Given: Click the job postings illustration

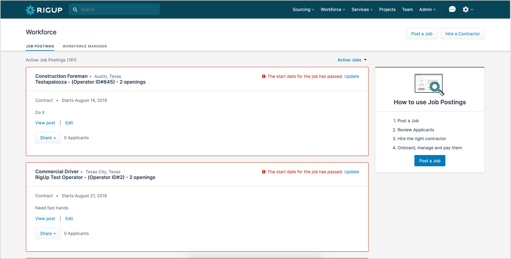Looking at the screenshot, I should (429, 85).
